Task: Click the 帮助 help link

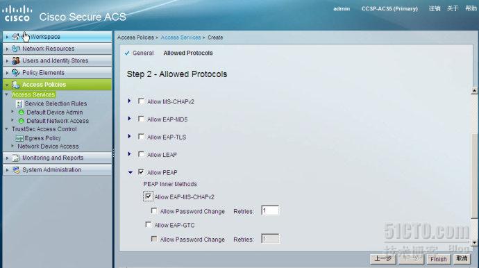Action: (471, 8)
